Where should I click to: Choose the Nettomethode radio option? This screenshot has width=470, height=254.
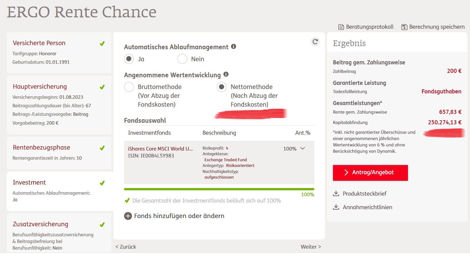pyautogui.click(x=222, y=87)
